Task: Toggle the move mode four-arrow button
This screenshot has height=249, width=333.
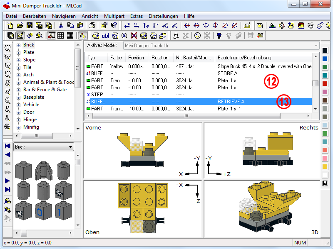Action: [30, 36]
